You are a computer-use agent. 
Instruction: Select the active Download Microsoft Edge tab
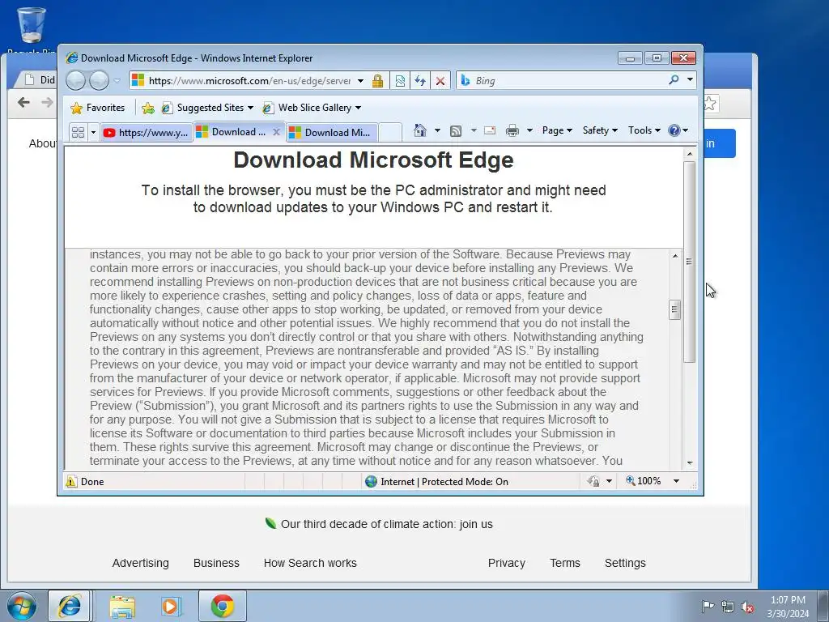(x=234, y=132)
